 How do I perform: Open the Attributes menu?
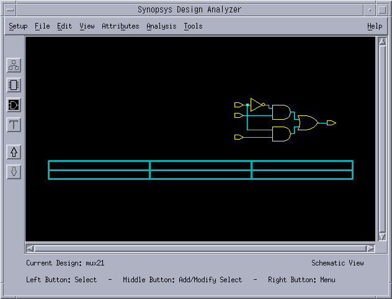pos(120,26)
